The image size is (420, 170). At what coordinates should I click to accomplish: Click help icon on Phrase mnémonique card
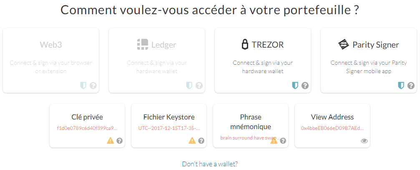coord(283,141)
